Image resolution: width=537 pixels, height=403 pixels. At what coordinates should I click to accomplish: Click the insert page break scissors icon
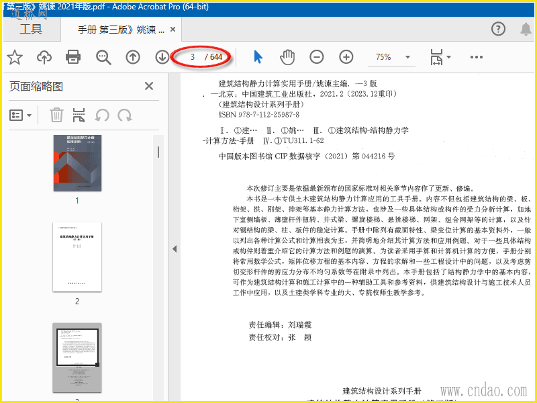(79, 115)
